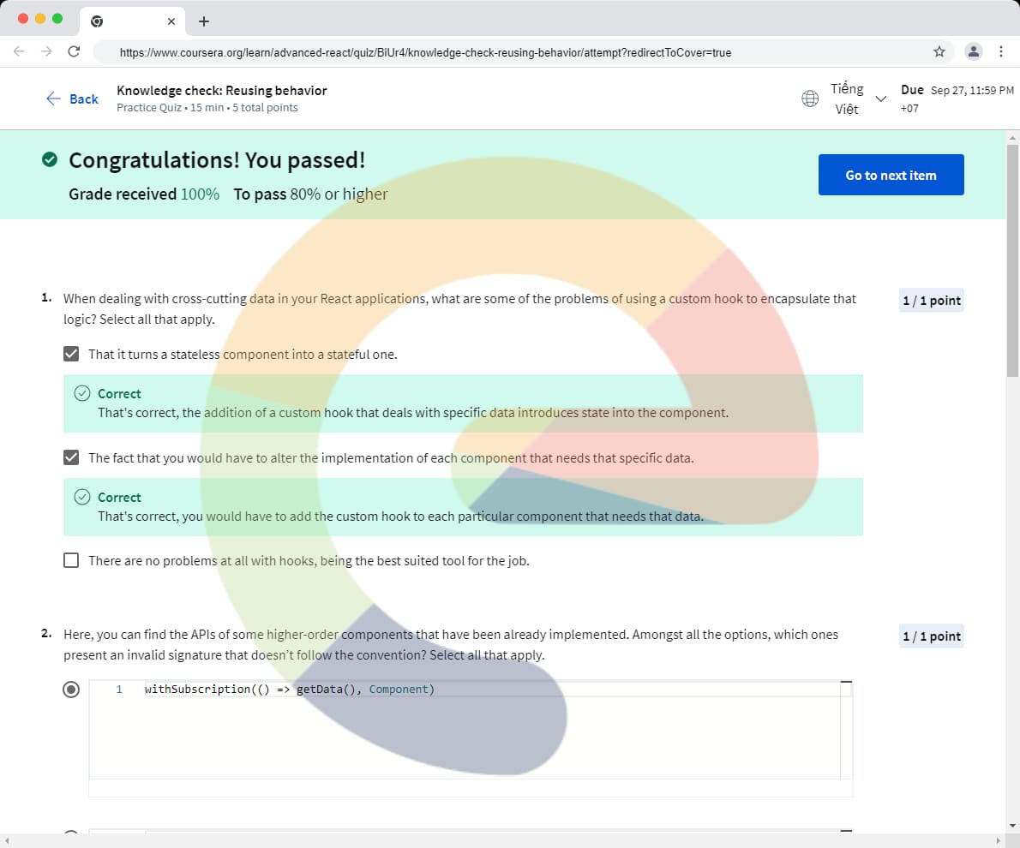The width and height of the screenshot is (1020, 848).
Task: Open the Chrome three-dot menu
Action: [x=1001, y=51]
